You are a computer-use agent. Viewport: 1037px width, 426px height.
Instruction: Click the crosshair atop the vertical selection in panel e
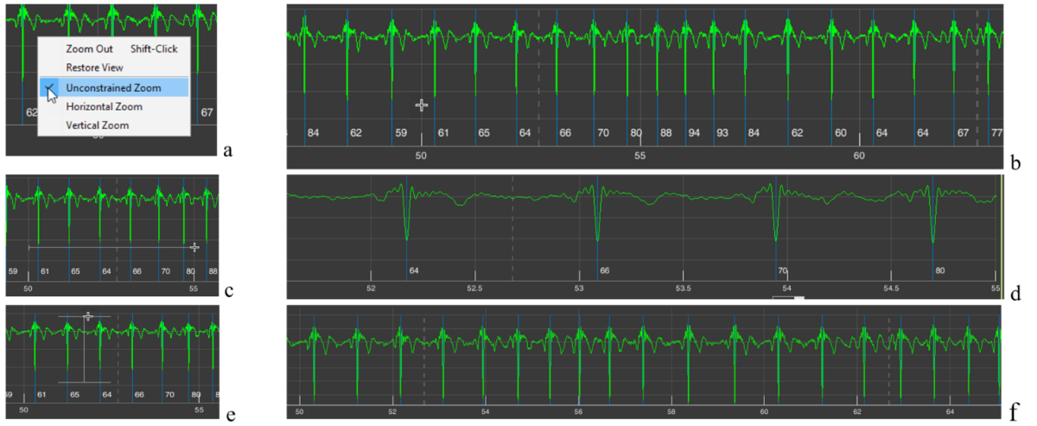(x=86, y=316)
